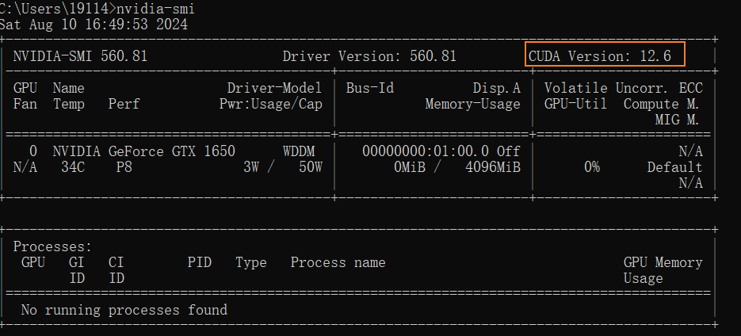Click the Default compute mode value
The image size is (741, 336).
(675, 167)
